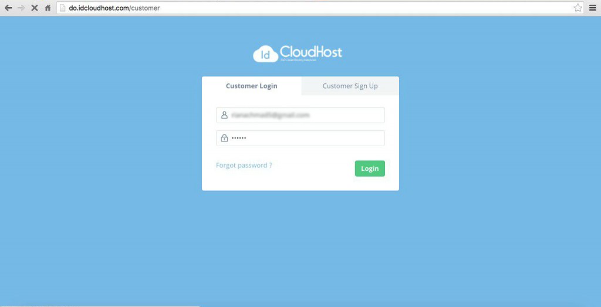601x307 pixels.
Task: Focus the email address input field
Action: (300, 115)
